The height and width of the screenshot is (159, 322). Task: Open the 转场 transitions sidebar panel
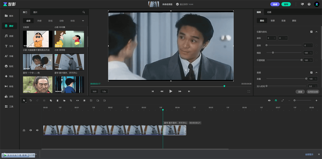point(9,86)
